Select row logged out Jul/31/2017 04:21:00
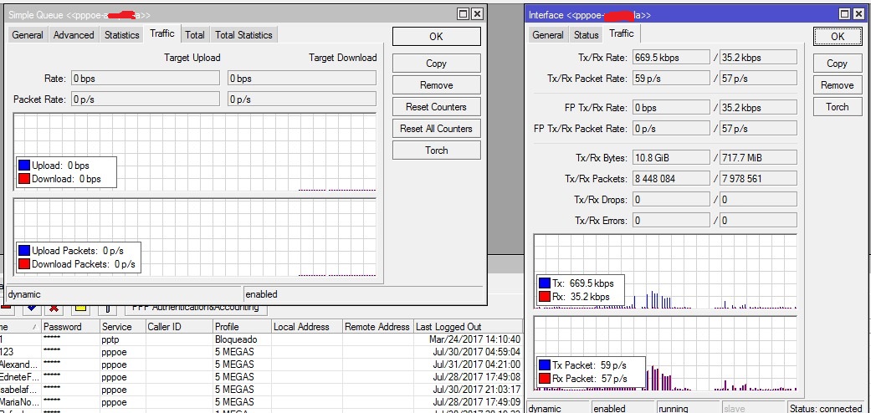The height and width of the screenshot is (413, 871). (261, 365)
